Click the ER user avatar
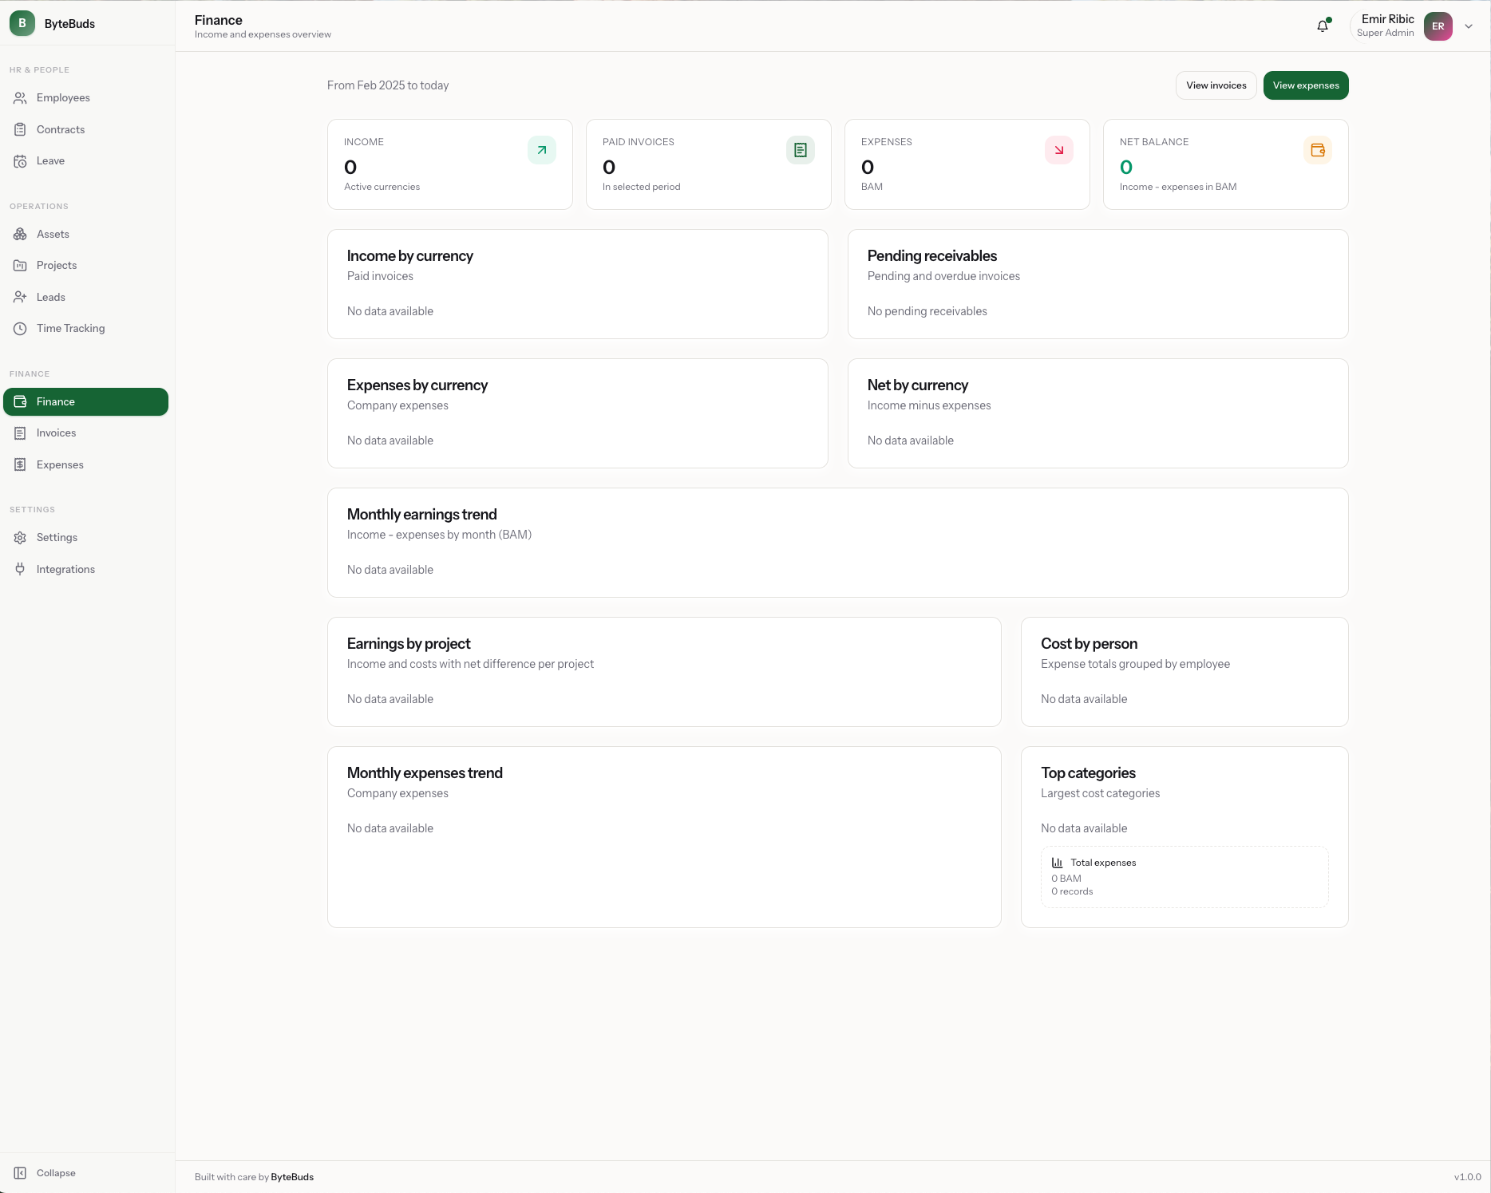This screenshot has width=1491, height=1193. [x=1438, y=26]
